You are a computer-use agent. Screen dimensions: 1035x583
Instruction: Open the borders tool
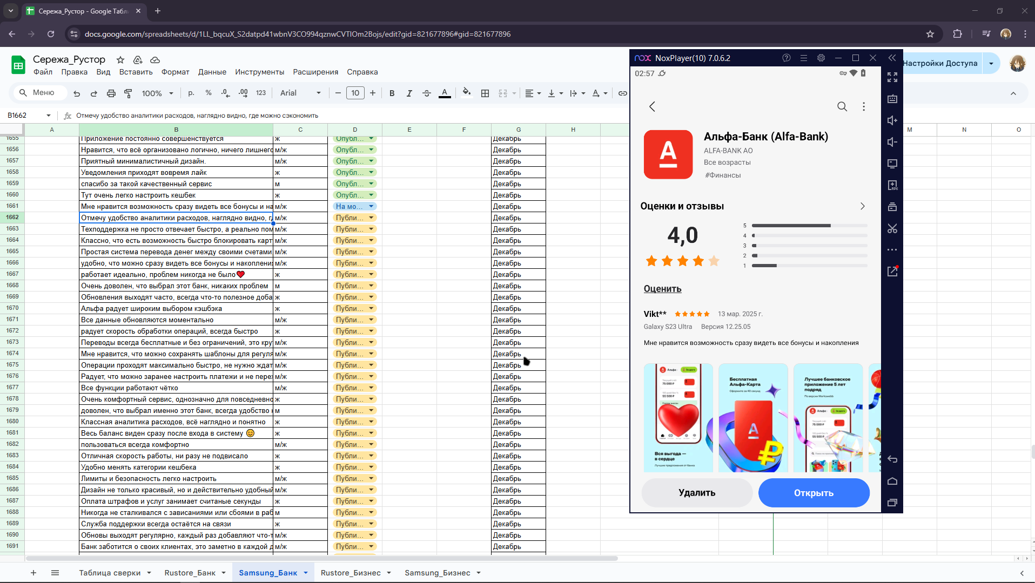[x=485, y=93]
